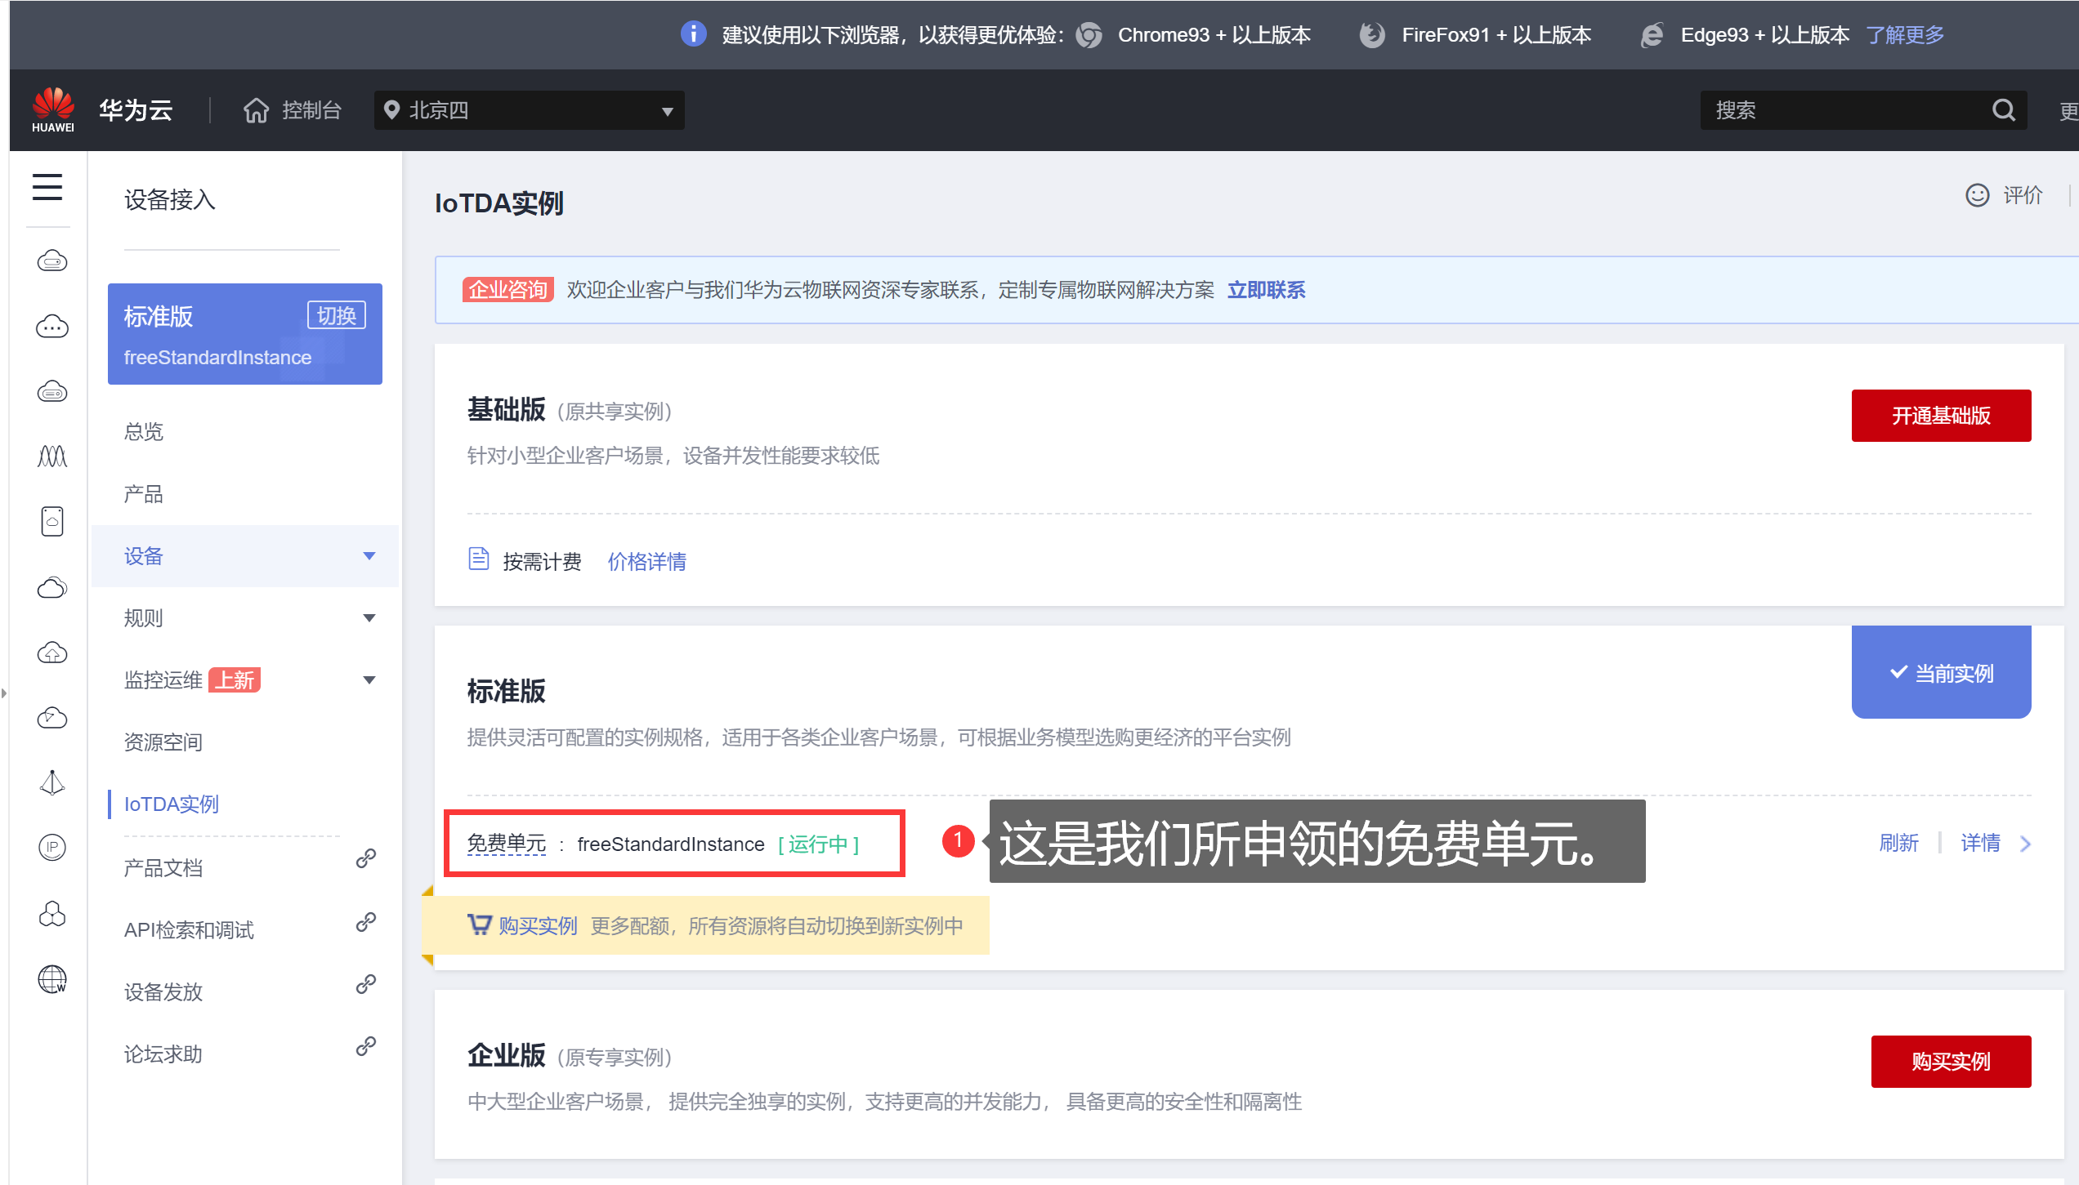This screenshot has width=2079, height=1185.
Task: Click into the 搜索 input field
Action: pos(1839,110)
